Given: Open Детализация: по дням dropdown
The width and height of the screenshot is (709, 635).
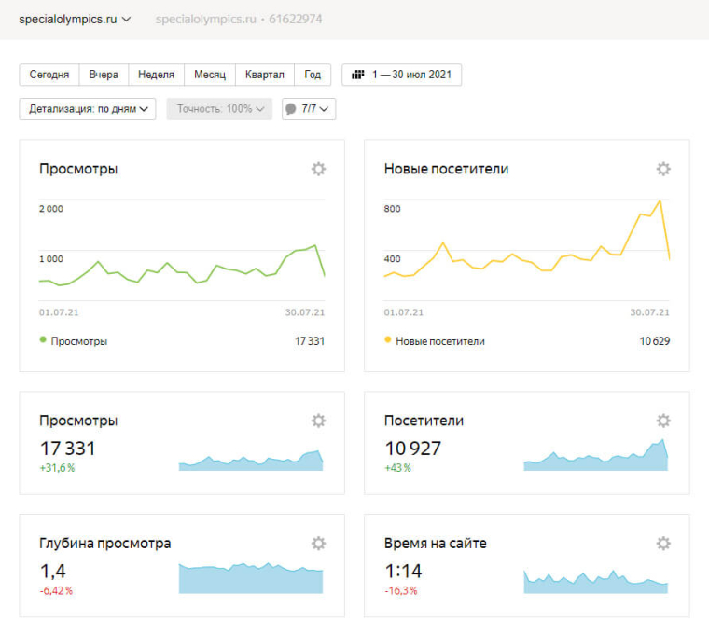Looking at the screenshot, I should tap(88, 109).
